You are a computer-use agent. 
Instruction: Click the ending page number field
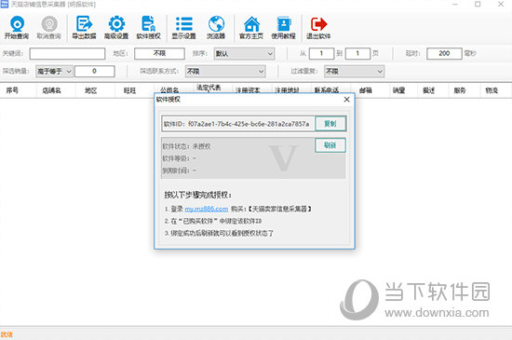click(x=357, y=54)
